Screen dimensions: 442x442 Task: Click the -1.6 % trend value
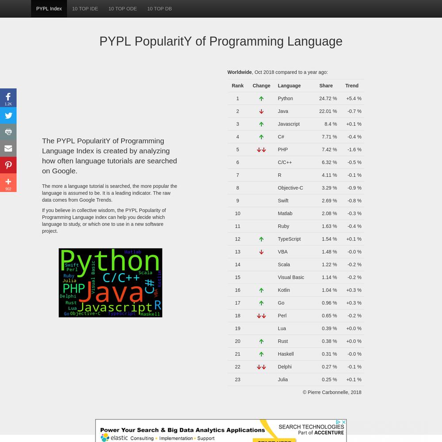[354, 150]
